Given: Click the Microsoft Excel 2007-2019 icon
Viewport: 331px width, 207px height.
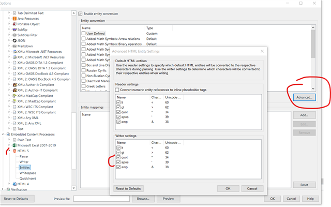Looking at the screenshot, I should [x=14, y=145].
